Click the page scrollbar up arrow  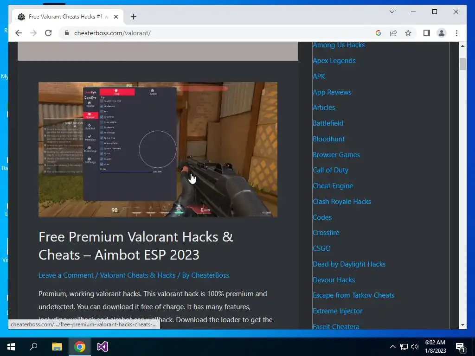(462, 46)
